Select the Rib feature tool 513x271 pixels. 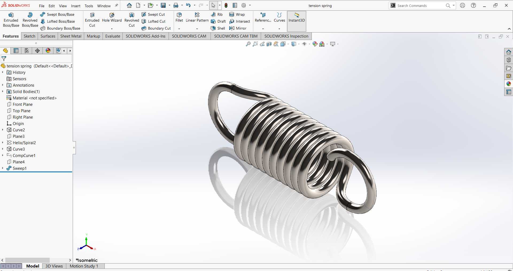217,14
